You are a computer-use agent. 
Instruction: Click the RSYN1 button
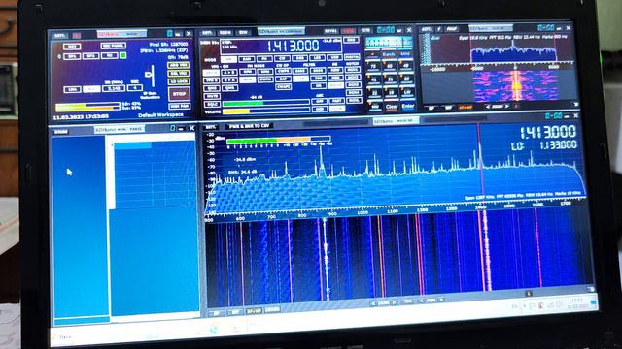coord(330,31)
